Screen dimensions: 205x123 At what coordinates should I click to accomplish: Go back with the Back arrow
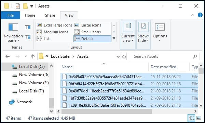point(8,56)
